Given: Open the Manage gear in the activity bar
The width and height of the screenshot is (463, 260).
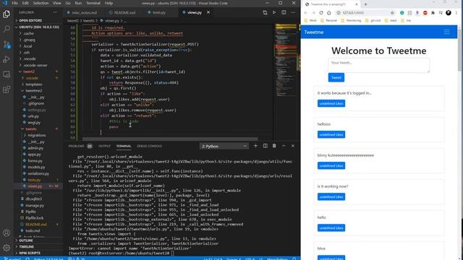Looking at the screenshot, I should [x=7, y=248].
